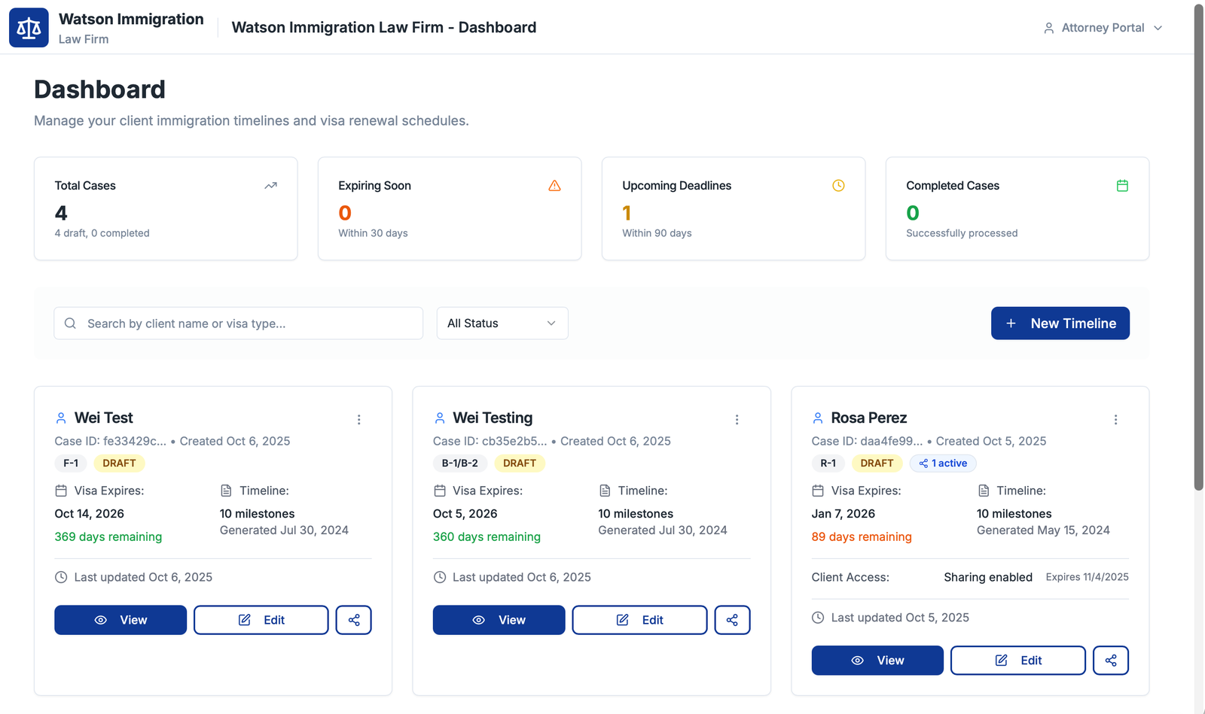Edit the Wei Testing case
1205x714 pixels.
point(639,620)
